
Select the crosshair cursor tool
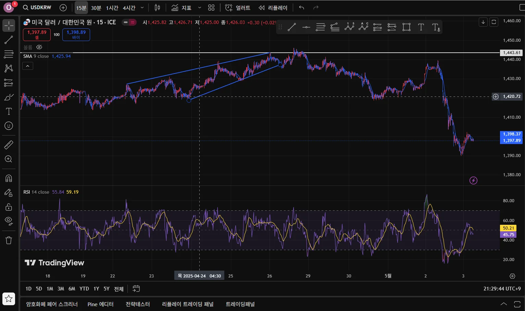pyautogui.click(x=9, y=25)
